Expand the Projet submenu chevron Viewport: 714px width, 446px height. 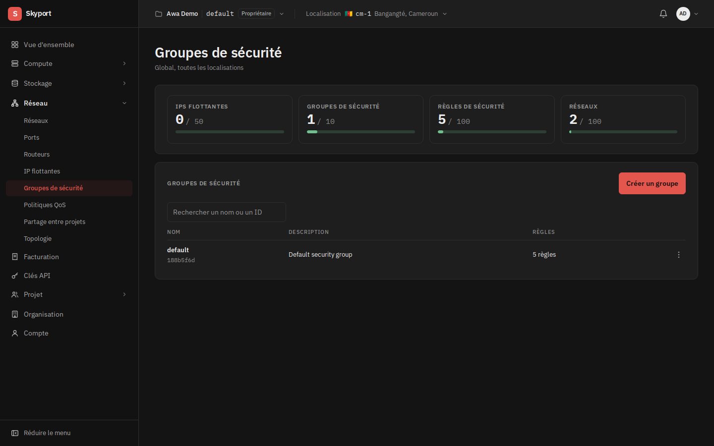(124, 294)
